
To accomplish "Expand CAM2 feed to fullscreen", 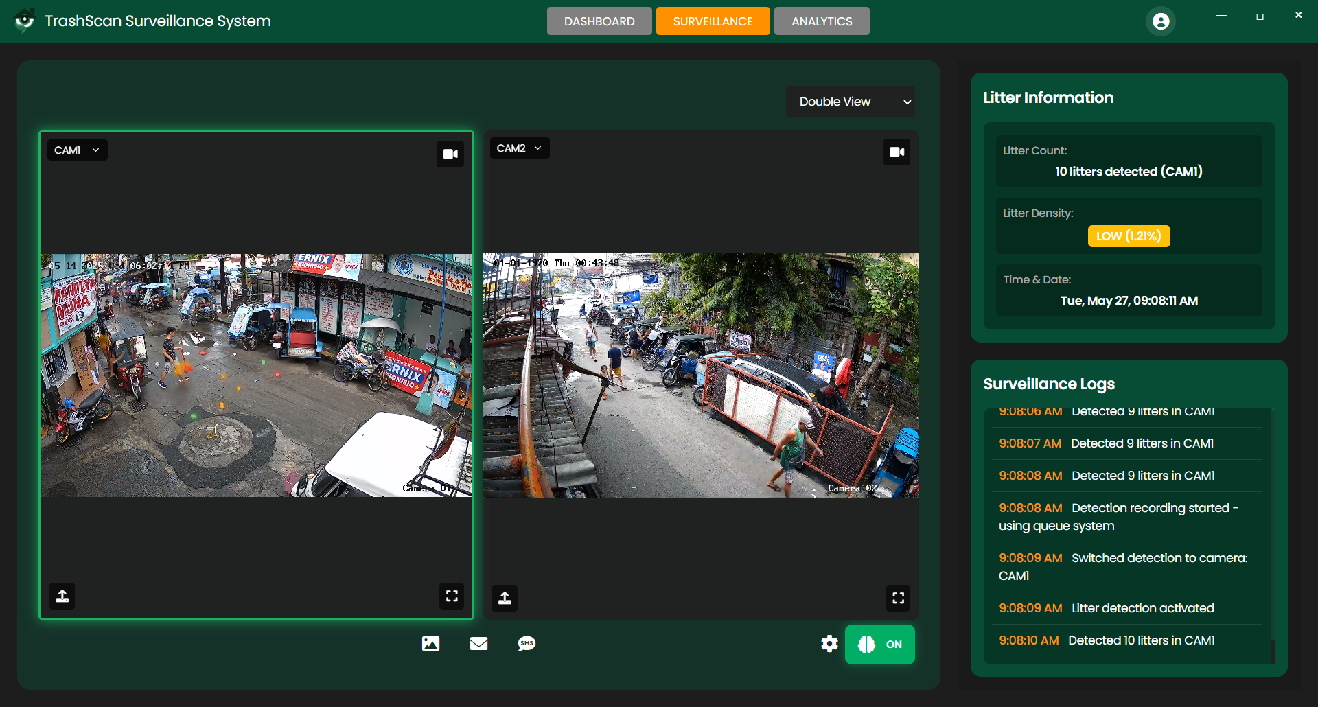I will click(x=898, y=598).
